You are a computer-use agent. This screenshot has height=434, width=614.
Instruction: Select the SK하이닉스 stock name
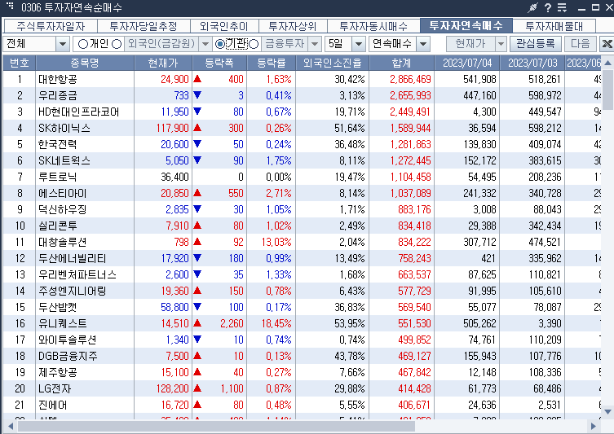coord(64,128)
